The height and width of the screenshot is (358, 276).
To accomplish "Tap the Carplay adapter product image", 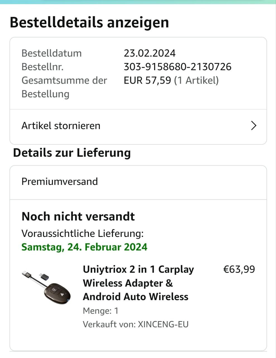I will [x=46, y=287].
